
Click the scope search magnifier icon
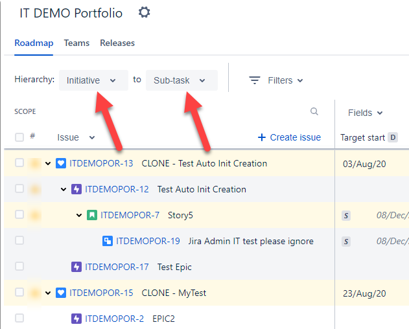tap(314, 111)
